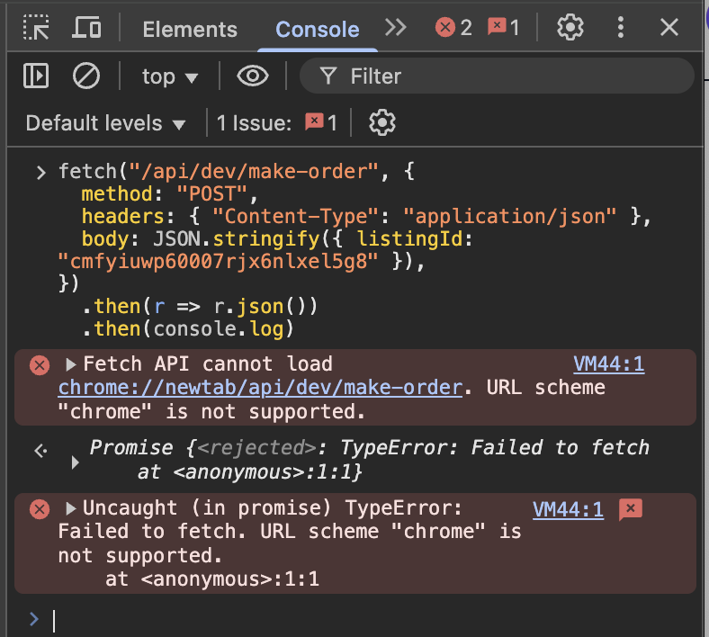Expand the Fetch API cannot load error
Image resolution: width=709 pixels, height=637 pixels.
point(72,364)
